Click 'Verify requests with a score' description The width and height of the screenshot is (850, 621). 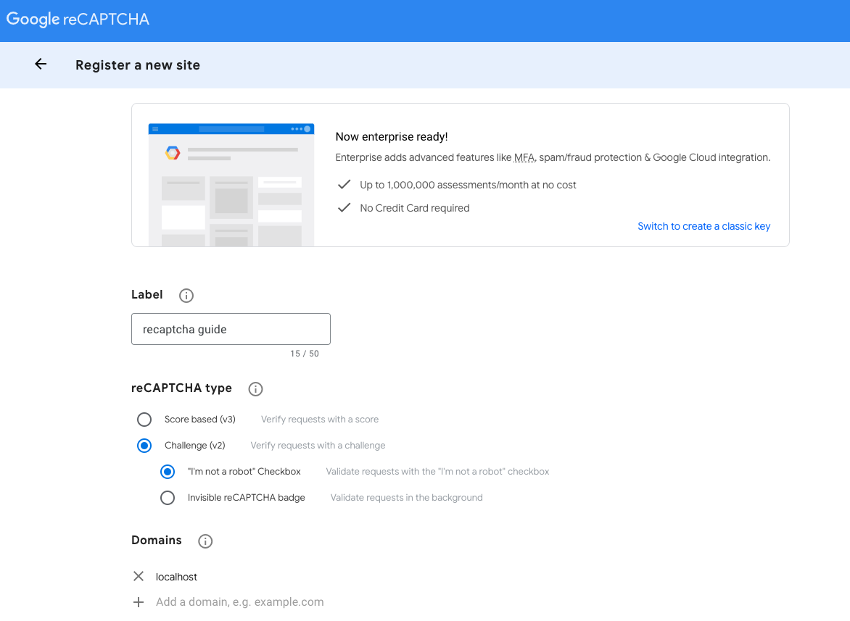pos(320,420)
